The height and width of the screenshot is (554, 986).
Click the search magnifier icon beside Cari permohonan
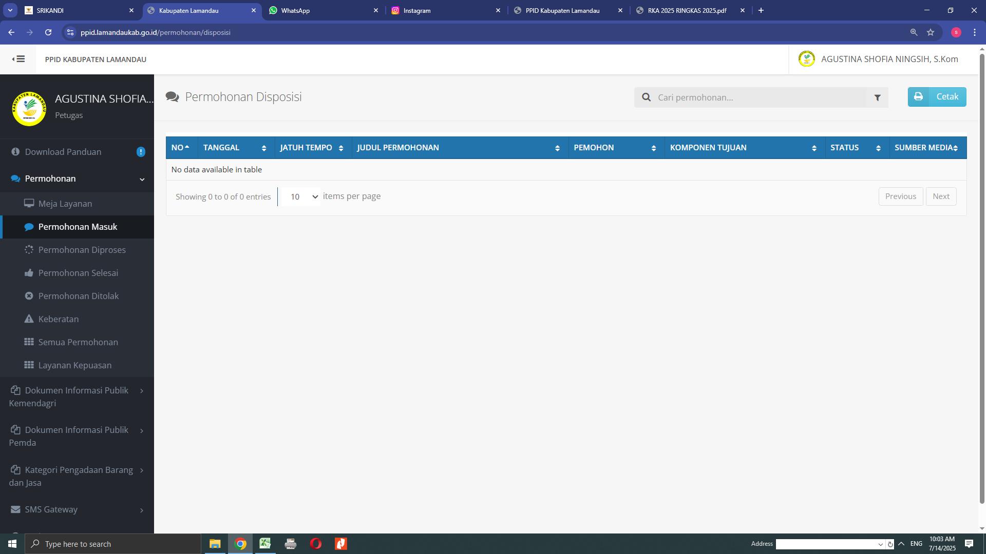pos(646,97)
